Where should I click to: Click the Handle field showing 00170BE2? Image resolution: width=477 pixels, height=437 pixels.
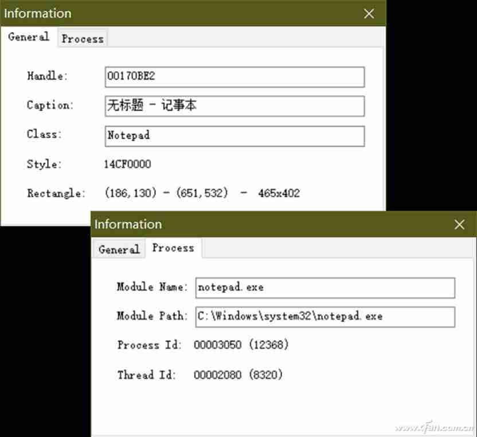tap(234, 77)
